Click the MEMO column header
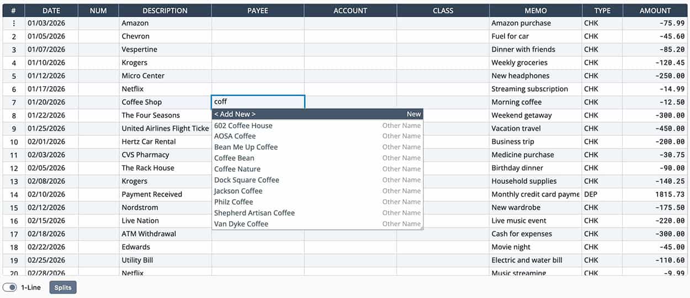690x298 pixels. pos(535,10)
